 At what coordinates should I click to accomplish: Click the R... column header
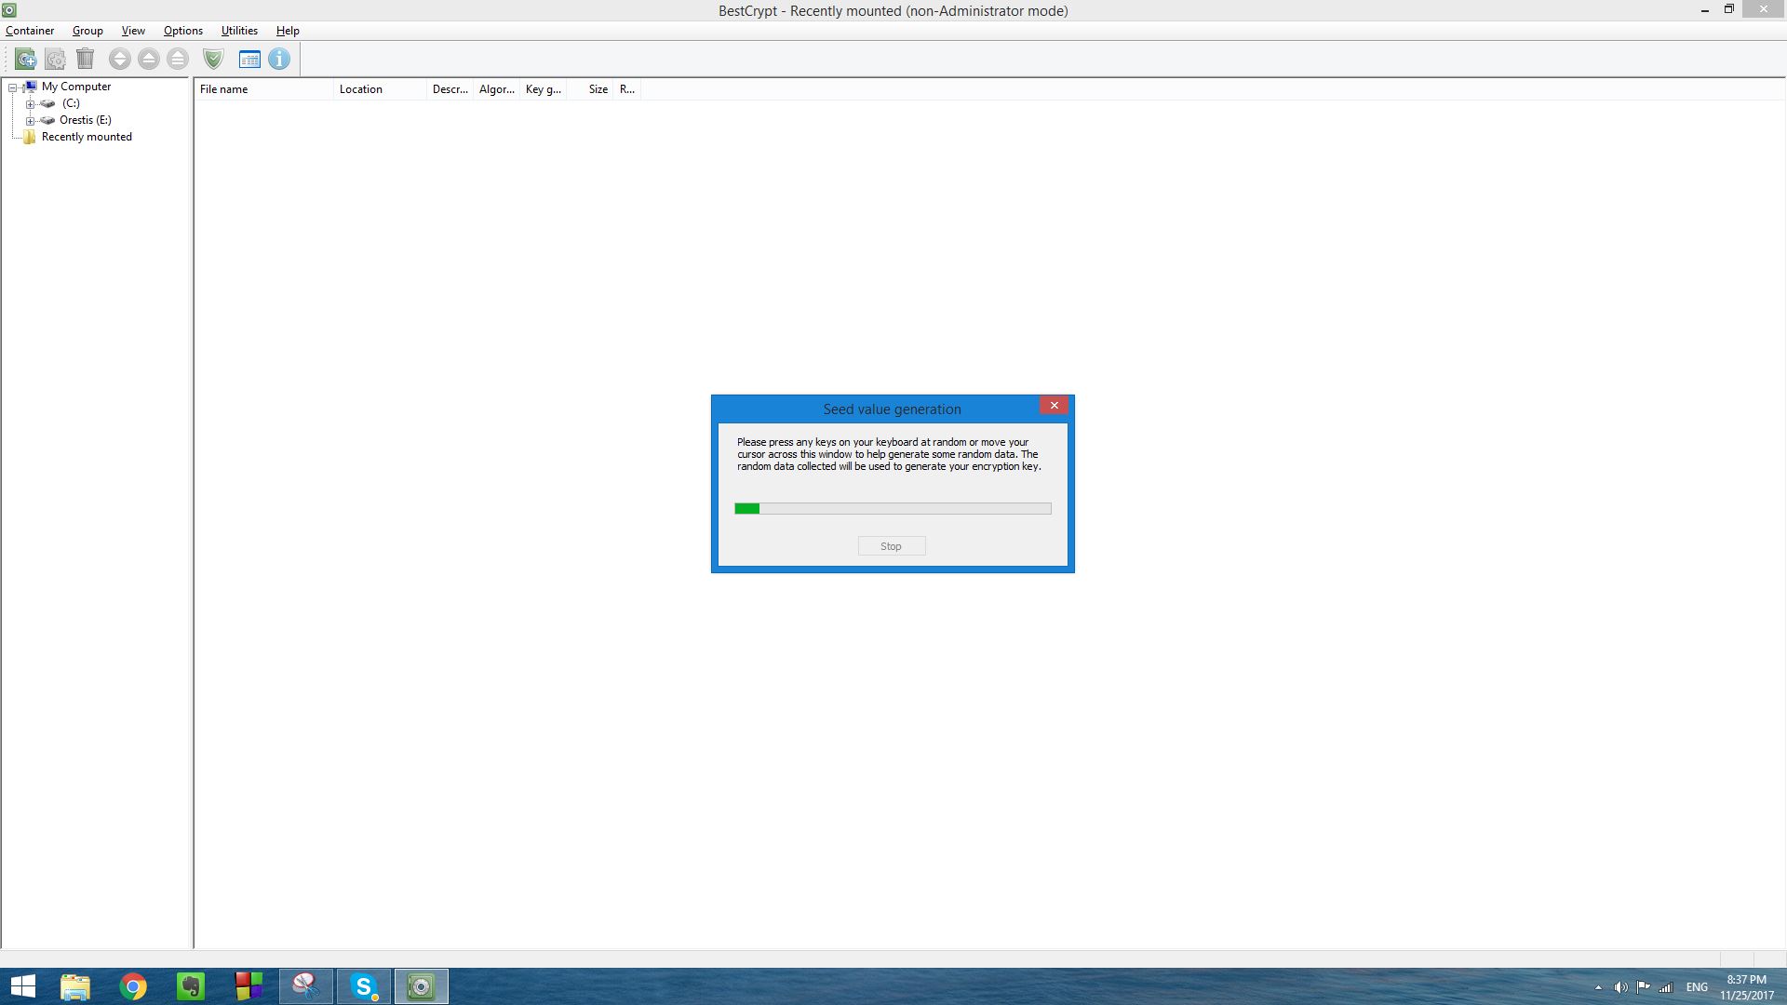(627, 89)
